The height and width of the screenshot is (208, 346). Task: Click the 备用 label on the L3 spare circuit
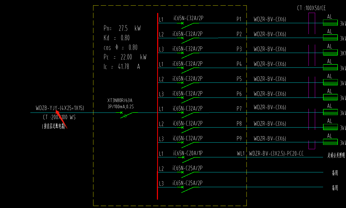[x=335, y=188]
